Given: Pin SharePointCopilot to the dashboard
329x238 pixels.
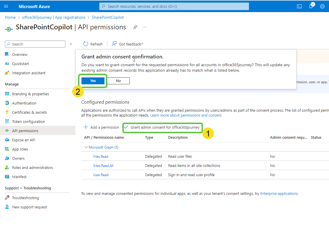Looking at the screenshot, I should tap(135, 27).
